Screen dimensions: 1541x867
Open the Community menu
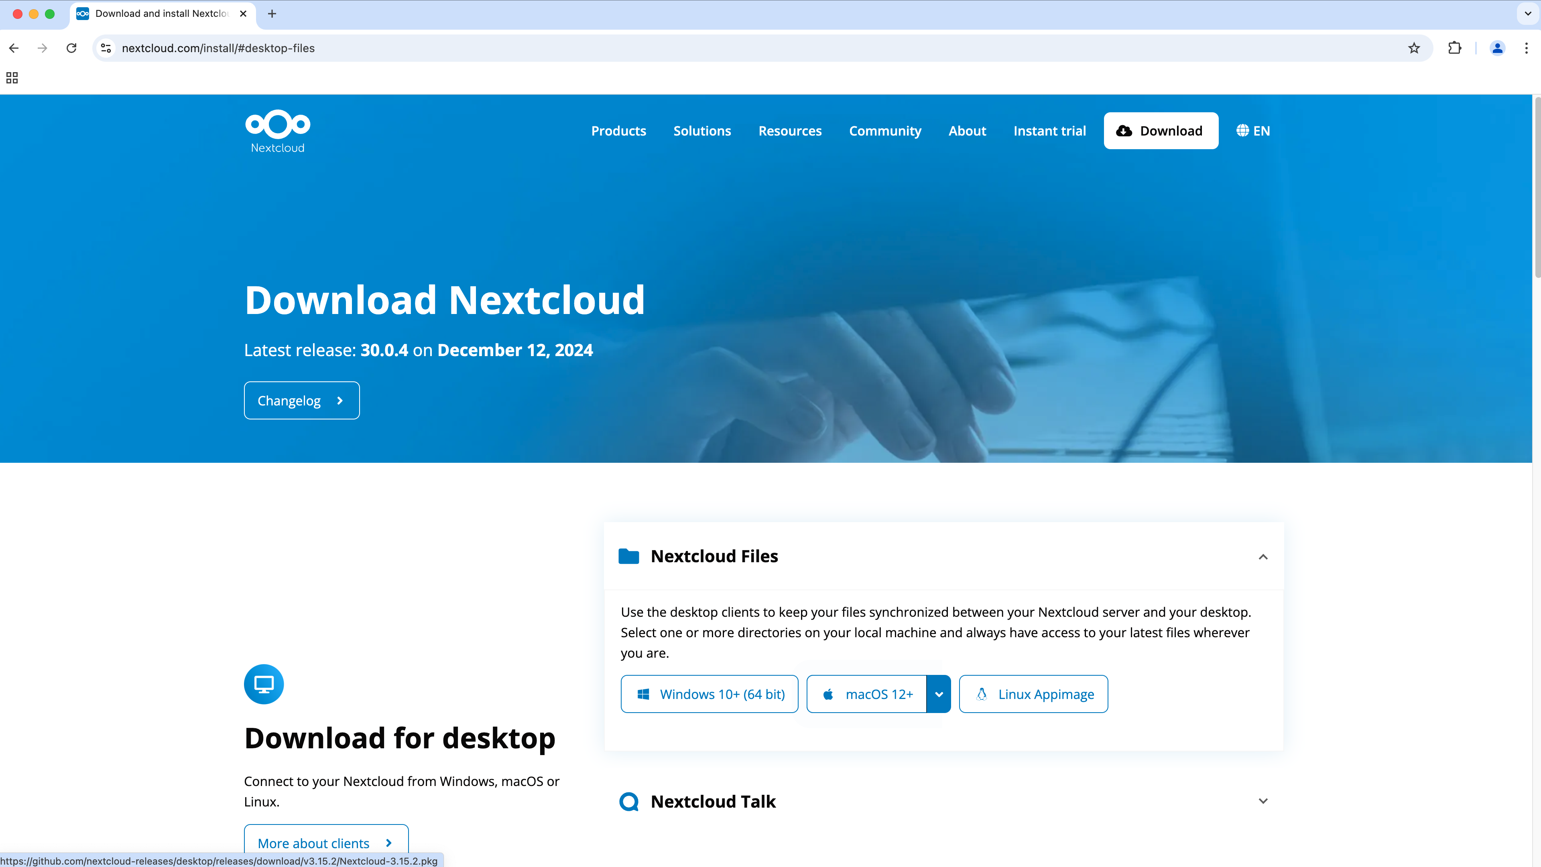885,131
